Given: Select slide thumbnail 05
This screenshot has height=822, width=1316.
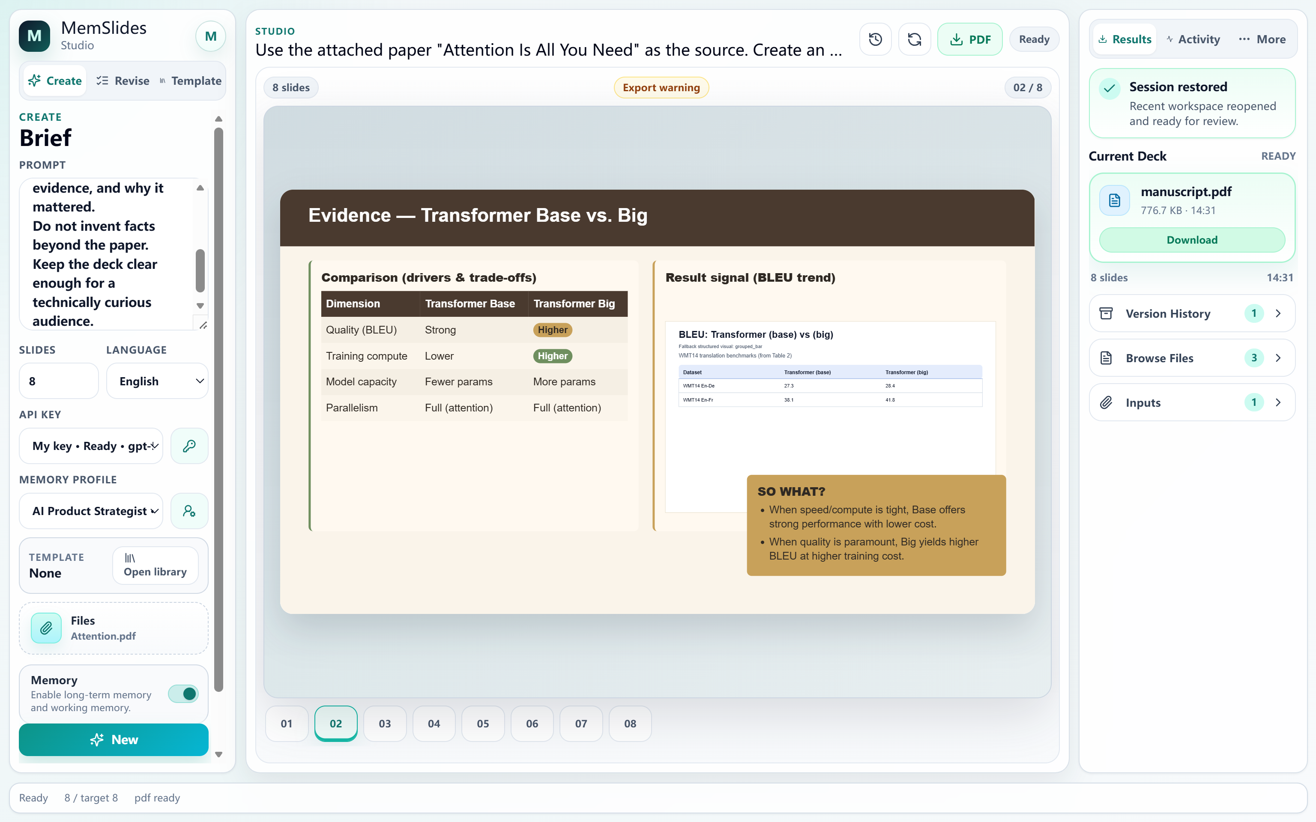Looking at the screenshot, I should pyautogui.click(x=483, y=724).
